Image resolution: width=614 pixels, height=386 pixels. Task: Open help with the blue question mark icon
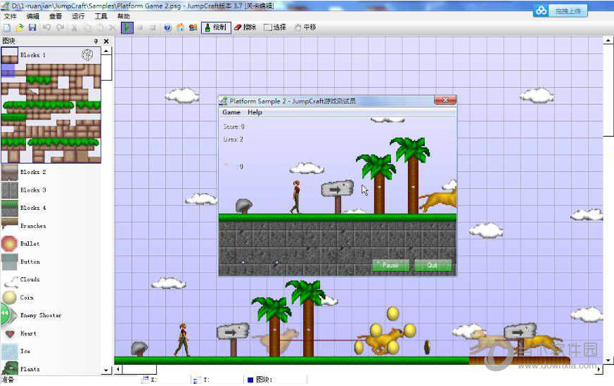coord(167,28)
